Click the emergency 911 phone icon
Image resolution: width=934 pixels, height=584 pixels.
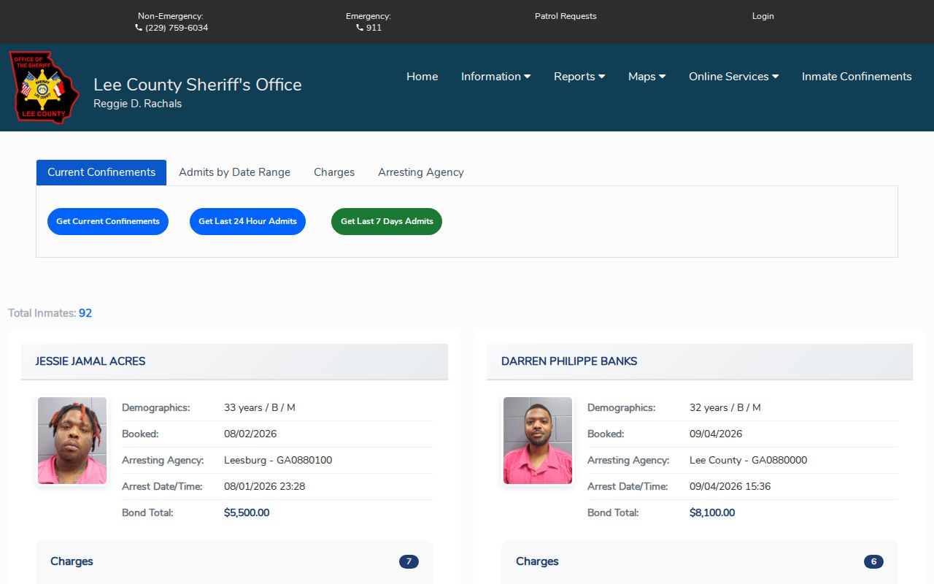coord(360,28)
